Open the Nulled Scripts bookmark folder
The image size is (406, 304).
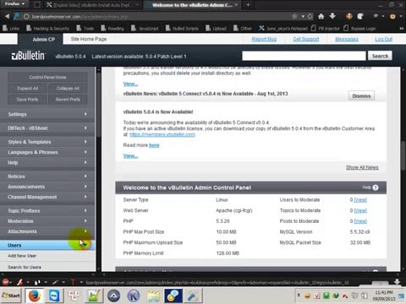pos(182,29)
